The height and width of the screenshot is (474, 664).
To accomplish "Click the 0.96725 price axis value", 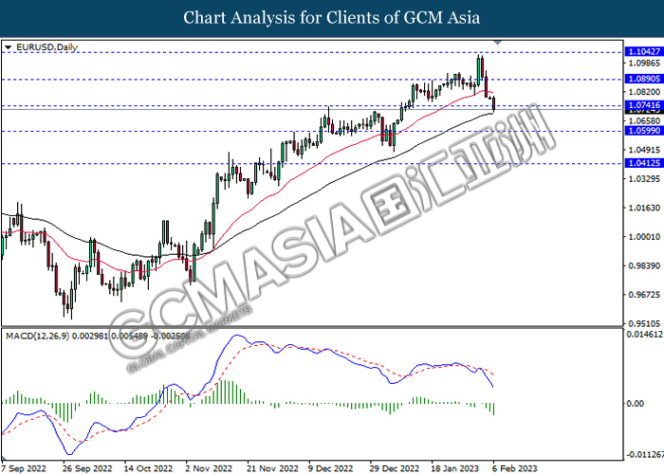I will 644,295.
